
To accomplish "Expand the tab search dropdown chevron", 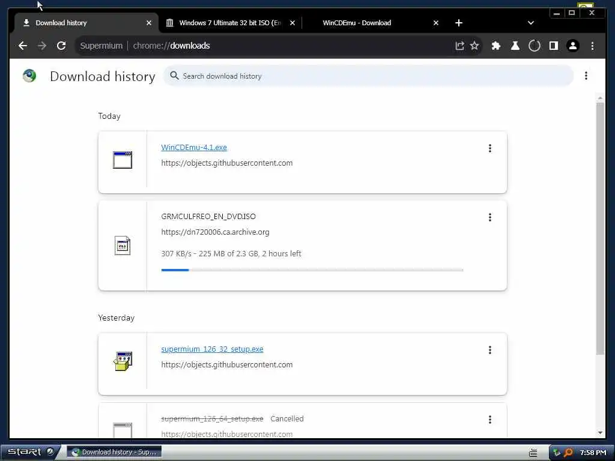I will (x=531, y=23).
